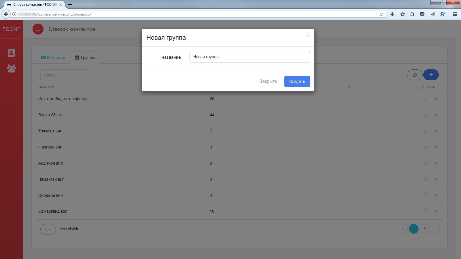The image size is (461, 259).
Task: Open a new browser tab with plus
Action: (x=70, y=5)
